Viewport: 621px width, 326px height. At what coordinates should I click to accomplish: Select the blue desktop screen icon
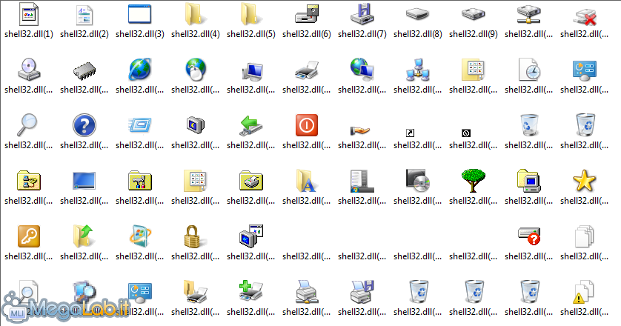tap(84, 181)
